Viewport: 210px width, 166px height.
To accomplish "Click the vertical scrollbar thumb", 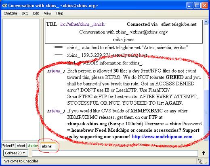I will point(206,112).
